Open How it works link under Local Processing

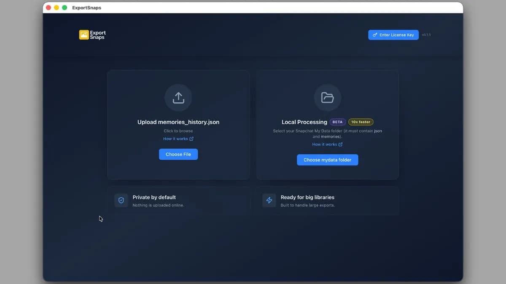(x=328, y=144)
